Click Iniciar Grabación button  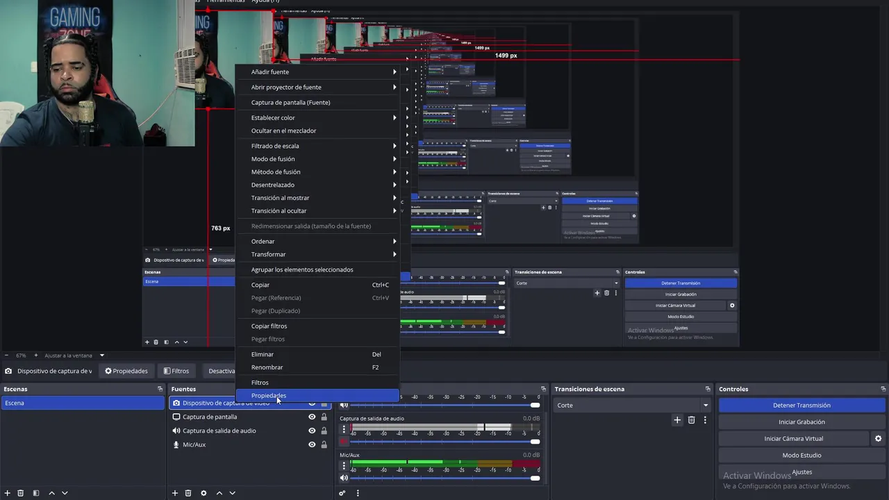point(801,422)
